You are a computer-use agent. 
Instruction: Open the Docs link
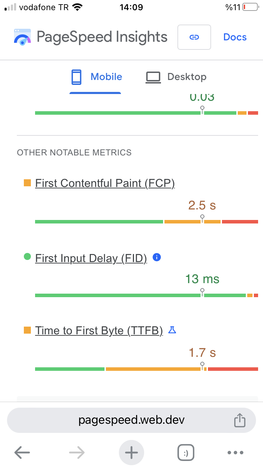pos(235,37)
